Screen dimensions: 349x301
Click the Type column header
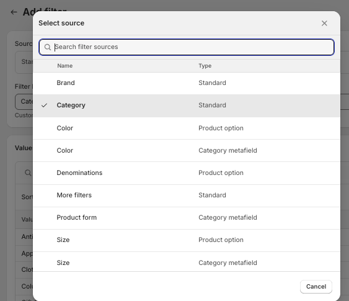point(205,66)
